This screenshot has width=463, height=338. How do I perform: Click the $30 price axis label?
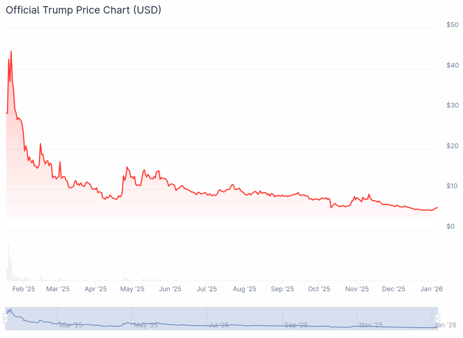tap(452, 105)
